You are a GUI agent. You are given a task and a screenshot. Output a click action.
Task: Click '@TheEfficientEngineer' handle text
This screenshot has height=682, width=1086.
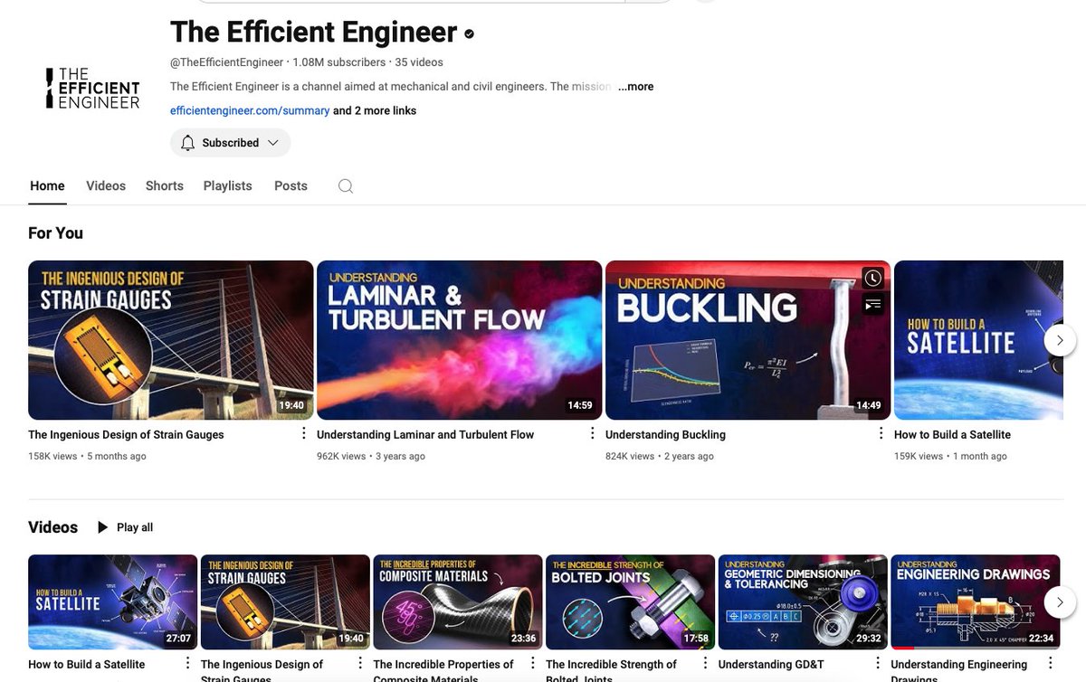[226, 62]
